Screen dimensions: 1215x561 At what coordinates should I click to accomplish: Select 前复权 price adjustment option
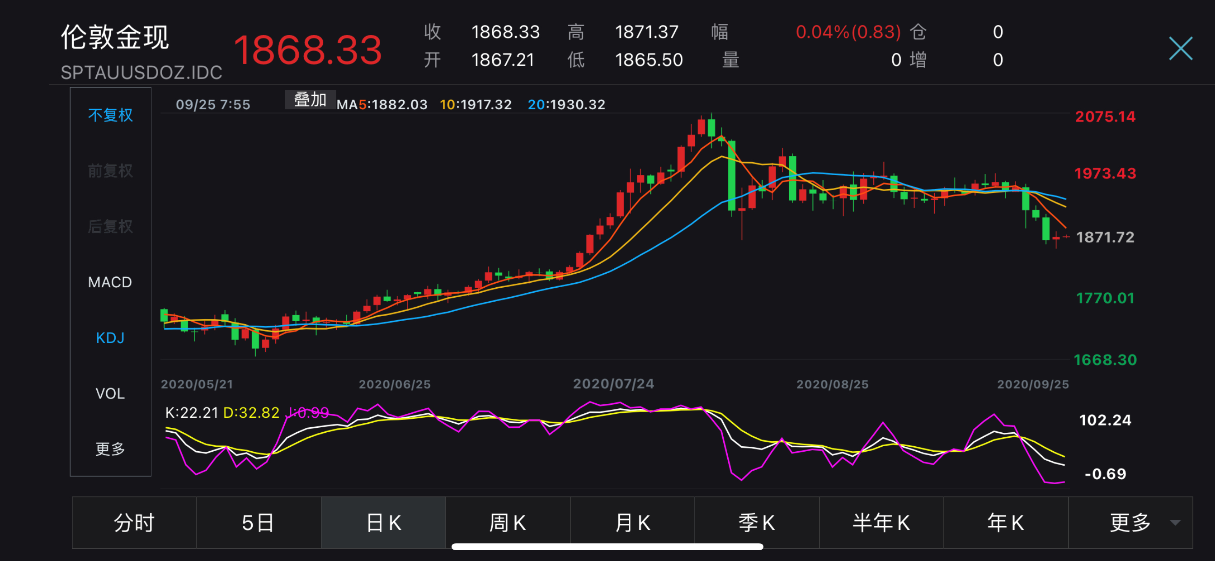pyautogui.click(x=110, y=171)
